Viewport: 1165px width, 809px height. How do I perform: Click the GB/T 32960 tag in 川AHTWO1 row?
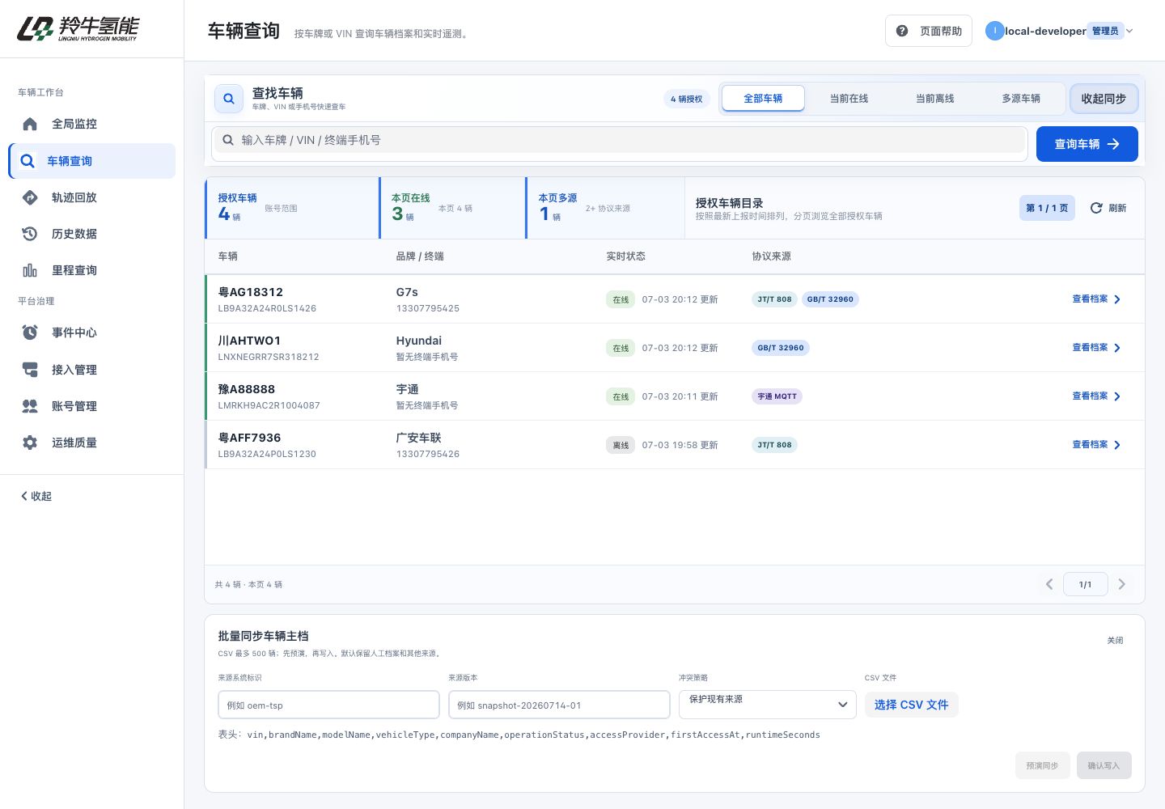[x=781, y=348]
